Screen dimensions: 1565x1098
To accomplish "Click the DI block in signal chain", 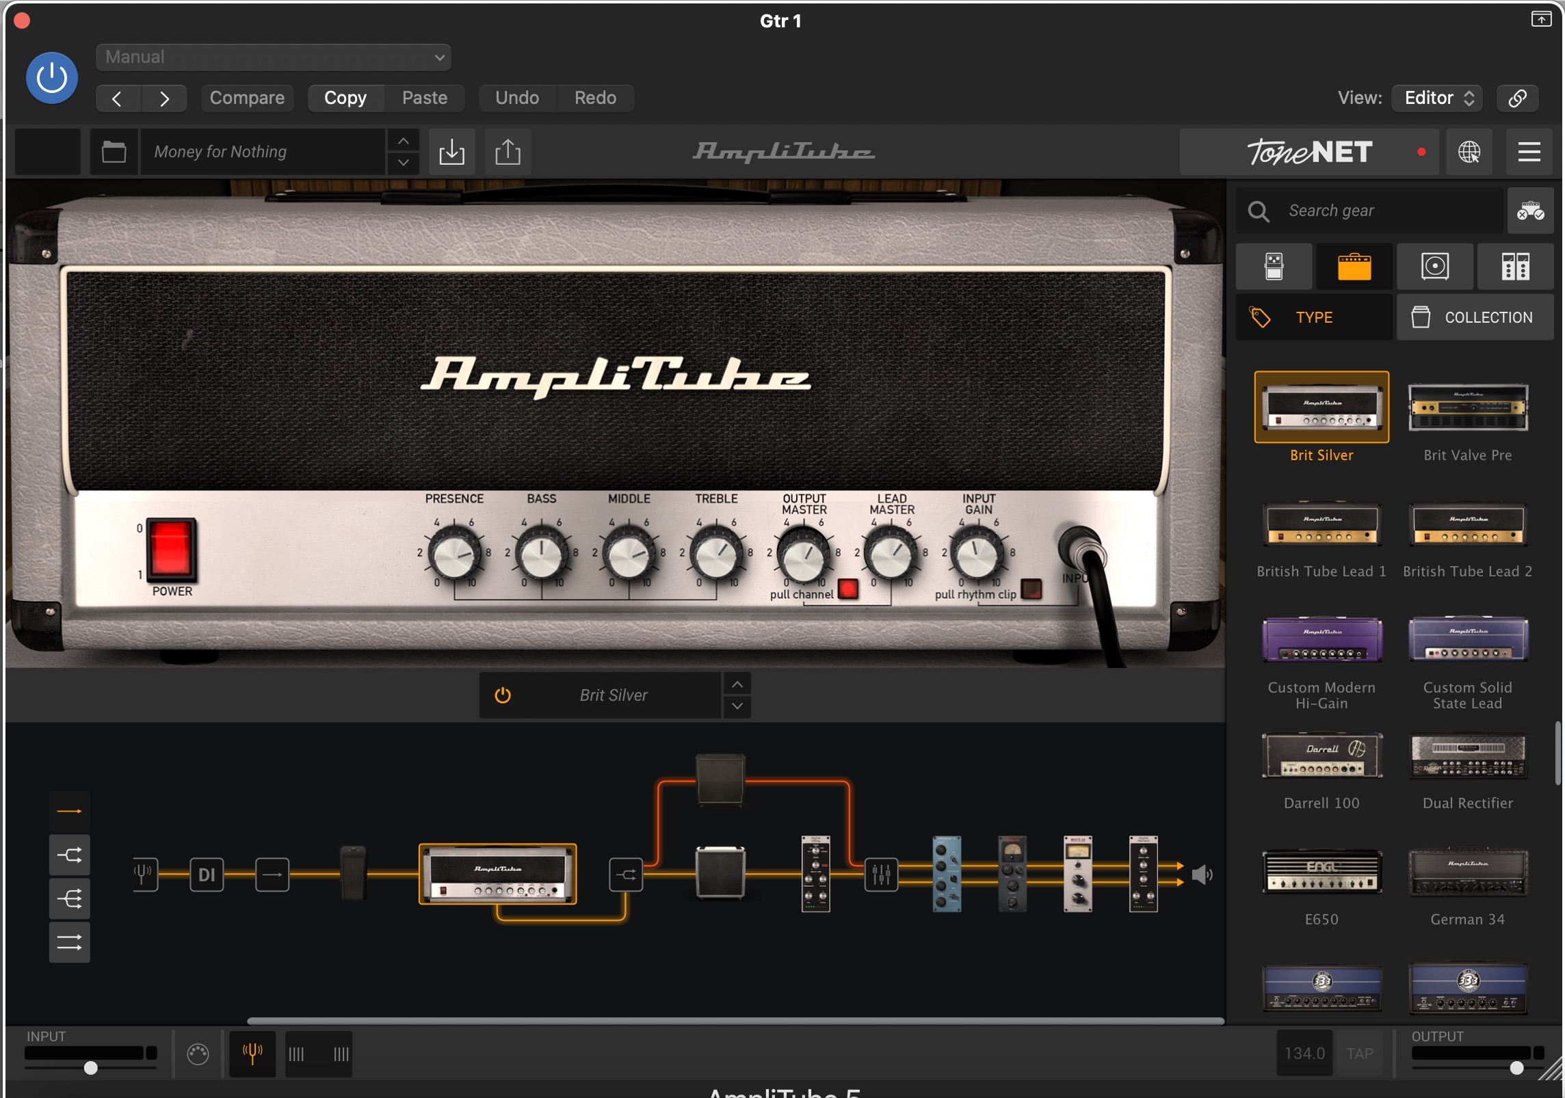I will [x=207, y=874].
